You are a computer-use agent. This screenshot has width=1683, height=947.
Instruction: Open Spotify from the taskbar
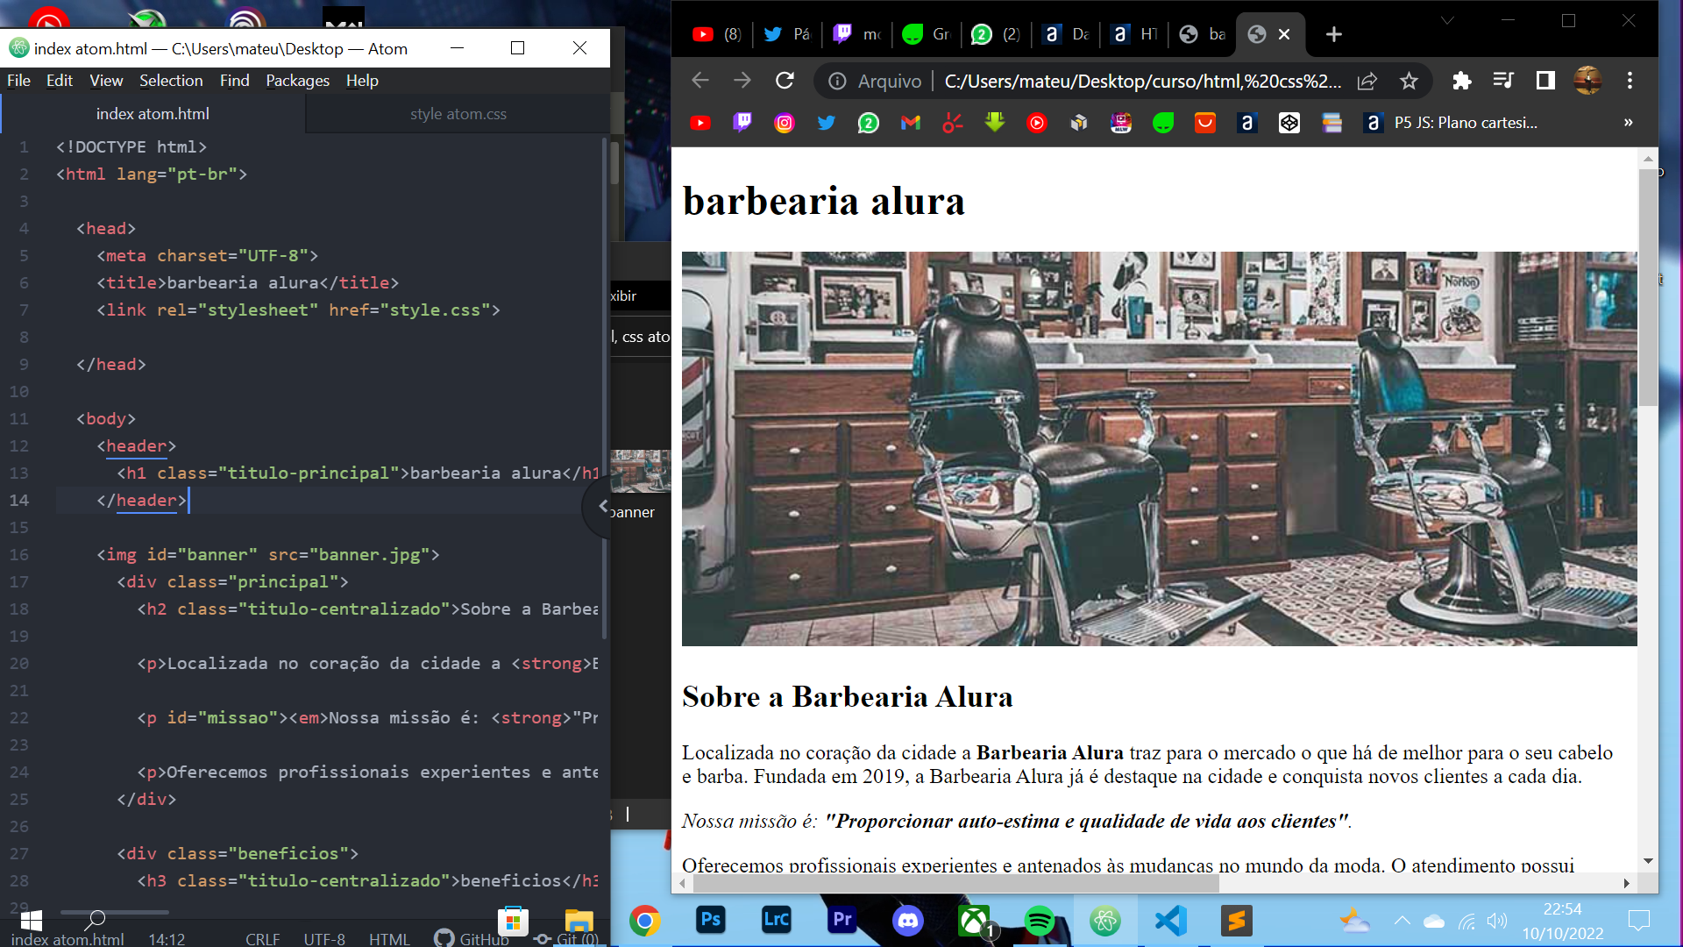(x=1040, y=920)
